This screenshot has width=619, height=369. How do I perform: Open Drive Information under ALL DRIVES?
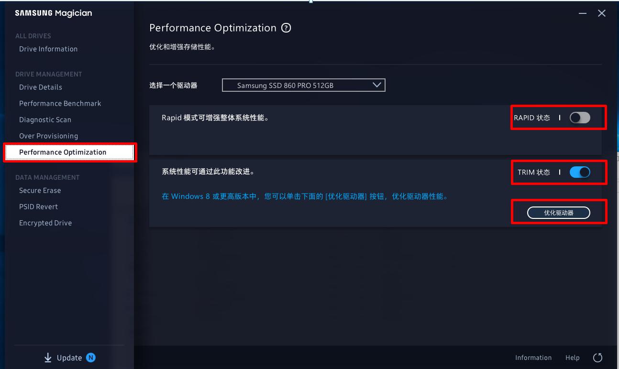48,49
